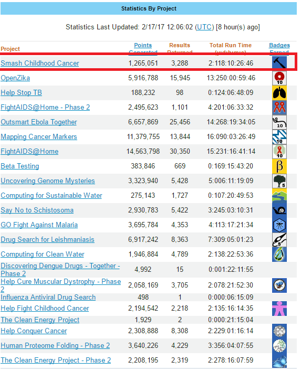
Task: Open Discovering Dengue Drugs - Together - Phase 2
Action: tap(60, 270)
